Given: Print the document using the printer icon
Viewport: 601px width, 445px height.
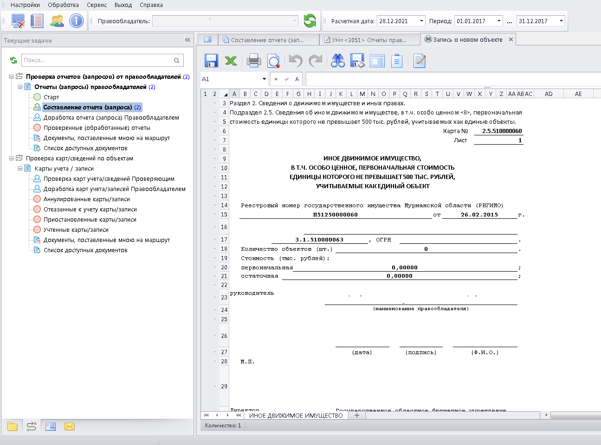Looking at the screenshot, I should click(x=253, y=61).
